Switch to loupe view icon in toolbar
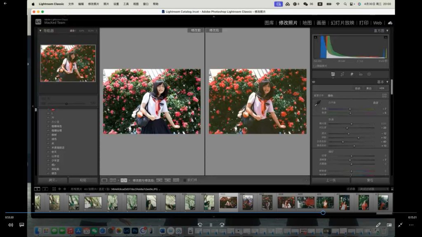Image resolution: width=422 pixels, height=237 pixels. [x=105, y=180]
